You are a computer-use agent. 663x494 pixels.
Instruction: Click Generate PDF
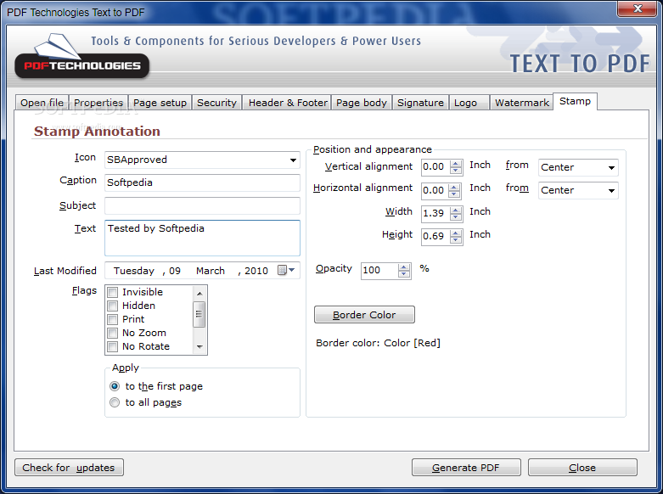click(466, 468)
